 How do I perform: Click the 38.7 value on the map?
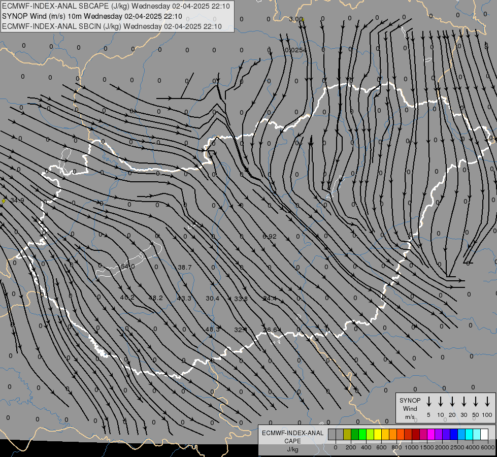coord(184,268)
